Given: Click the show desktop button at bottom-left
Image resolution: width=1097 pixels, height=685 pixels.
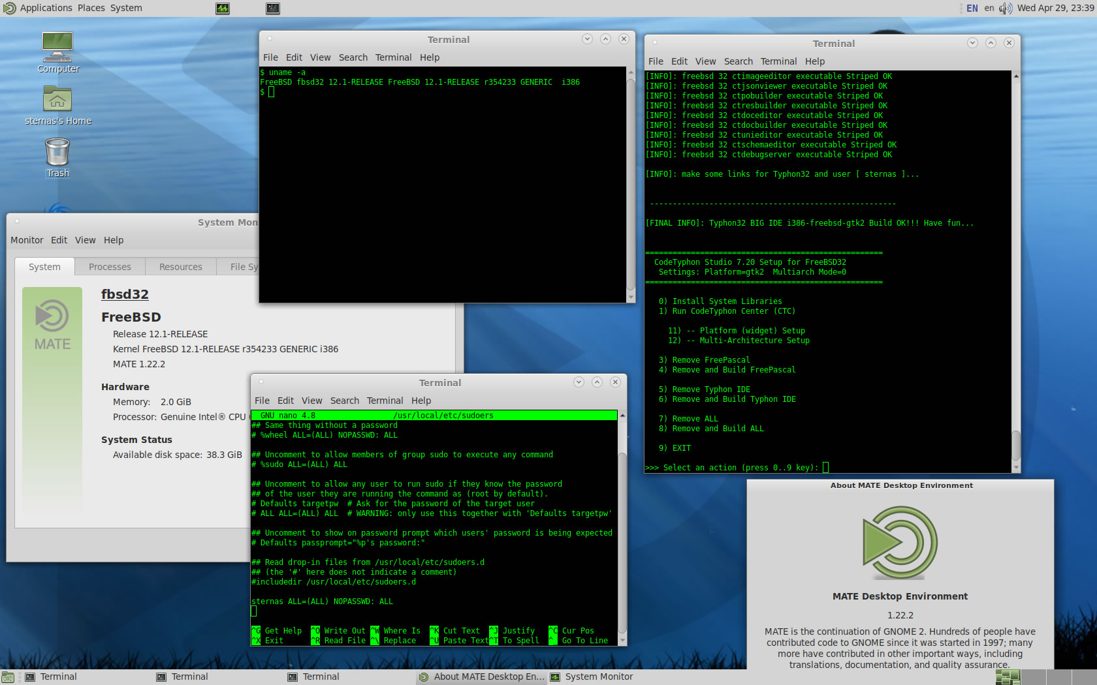Looking at the screenshot, I should 8,677.
